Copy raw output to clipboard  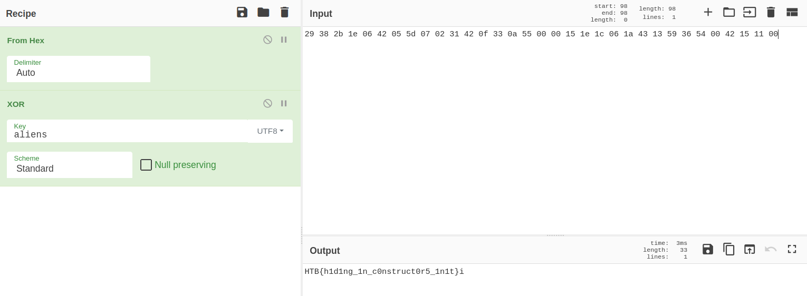point(729,249)
